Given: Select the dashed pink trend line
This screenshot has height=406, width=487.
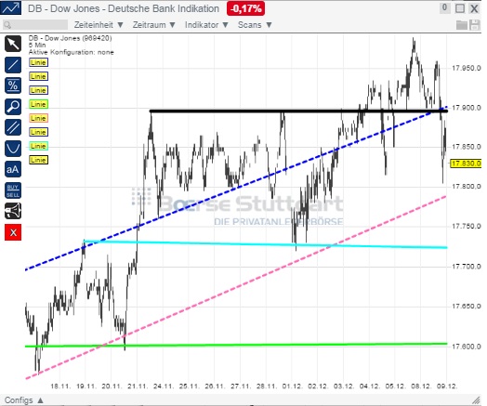Looking at the screenshot, I should pyautogui.click(x=236, y=287).
